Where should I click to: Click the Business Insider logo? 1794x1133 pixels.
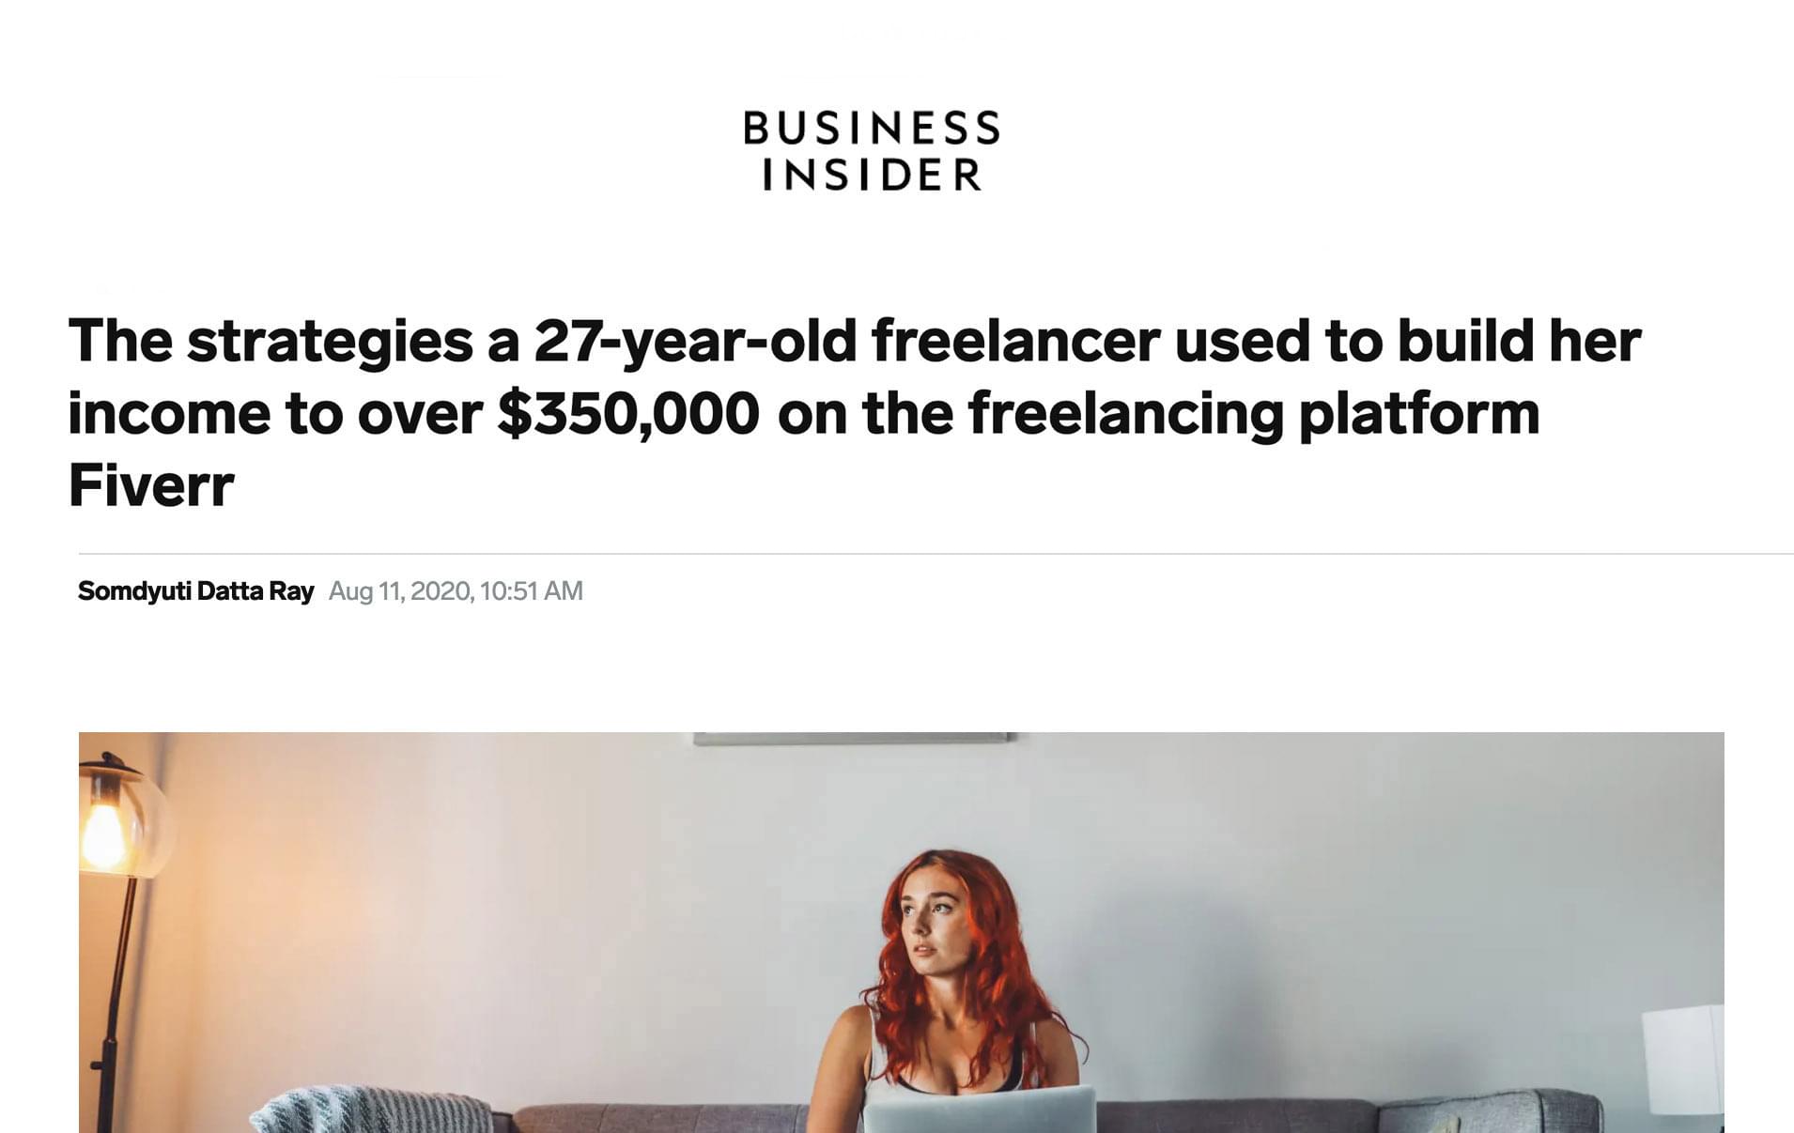[x=872, y=151]
